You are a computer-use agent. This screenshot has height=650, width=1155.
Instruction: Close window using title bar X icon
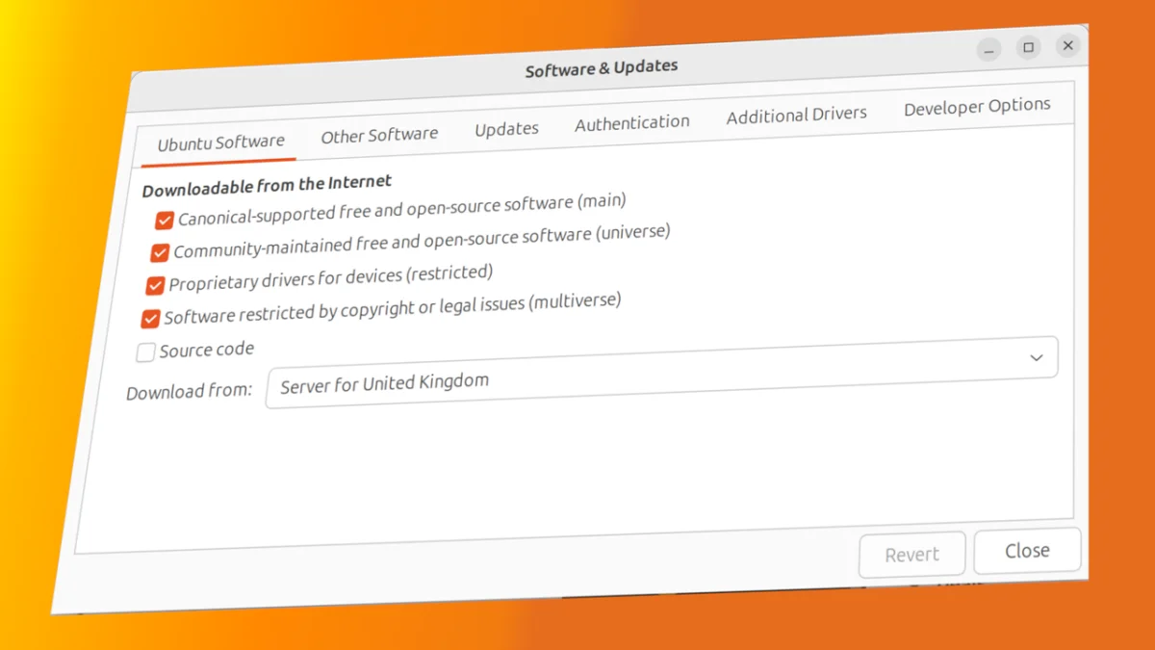(1067, 45)
